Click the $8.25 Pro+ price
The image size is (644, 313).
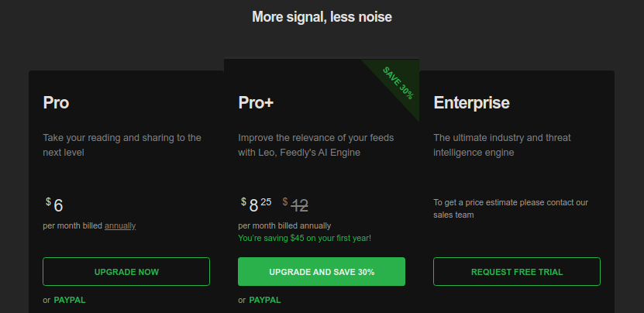257,205
